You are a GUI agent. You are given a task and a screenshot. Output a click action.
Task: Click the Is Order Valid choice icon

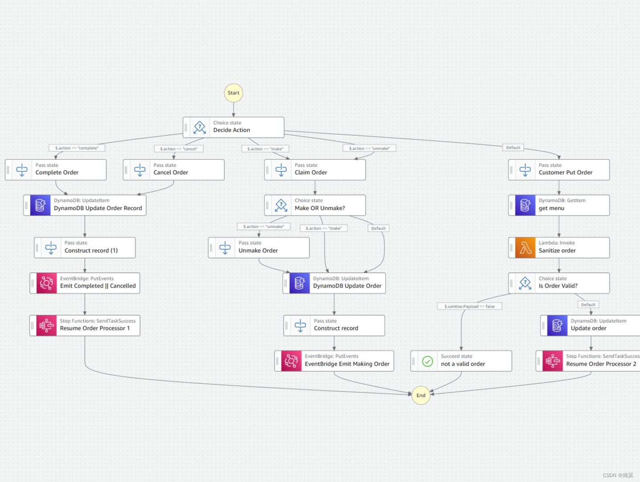pyautogui.click(x=525, y=283)
